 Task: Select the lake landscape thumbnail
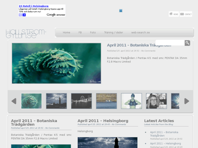106,101
